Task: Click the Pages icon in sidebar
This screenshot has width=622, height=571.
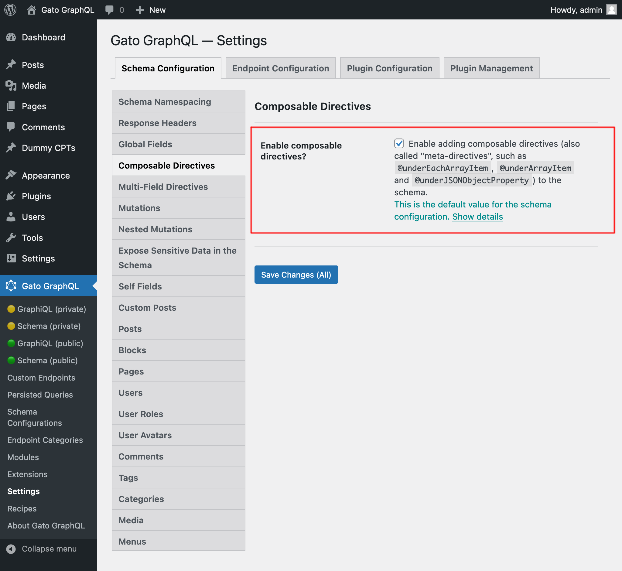Action: click(x=11, y=106)
